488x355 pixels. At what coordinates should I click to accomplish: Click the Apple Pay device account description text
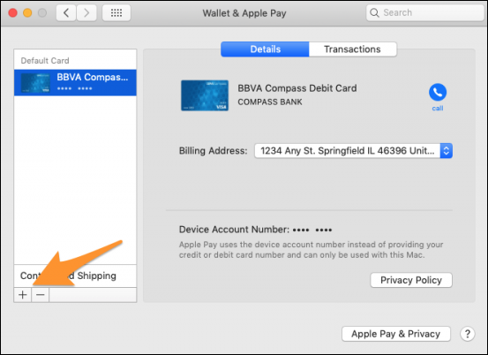[x=311, y=250]
